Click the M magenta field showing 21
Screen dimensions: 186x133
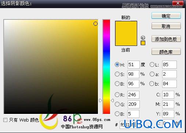point(168,104)
